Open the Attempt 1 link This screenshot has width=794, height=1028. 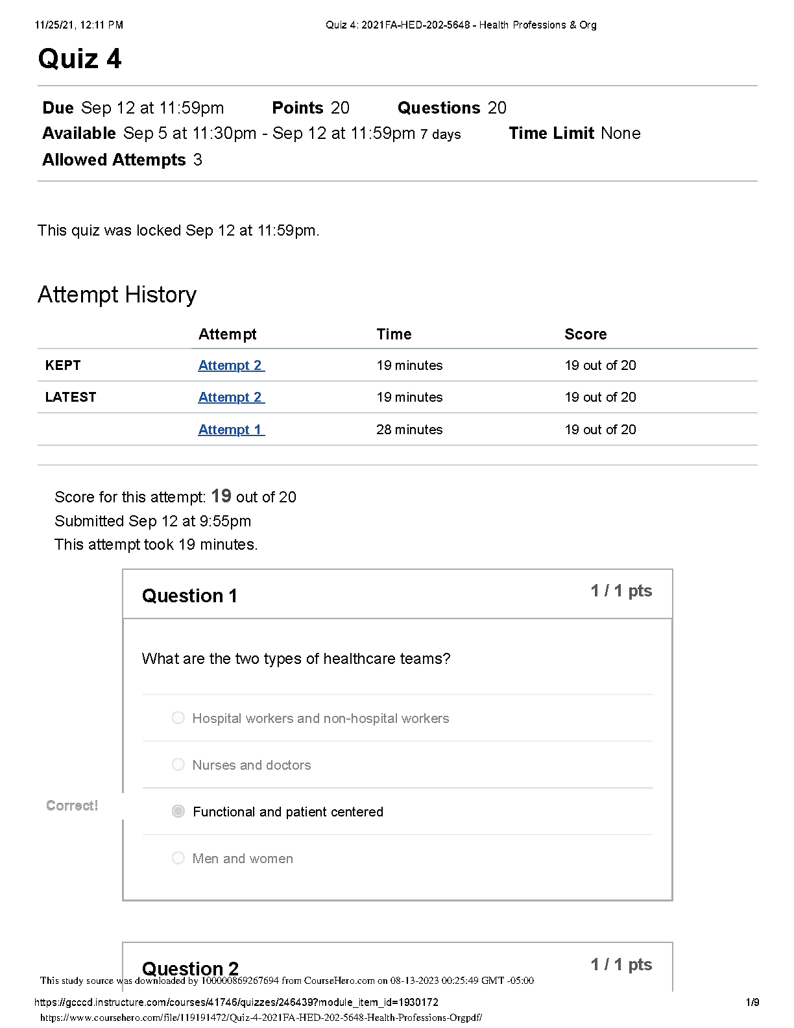coord(231,430)
